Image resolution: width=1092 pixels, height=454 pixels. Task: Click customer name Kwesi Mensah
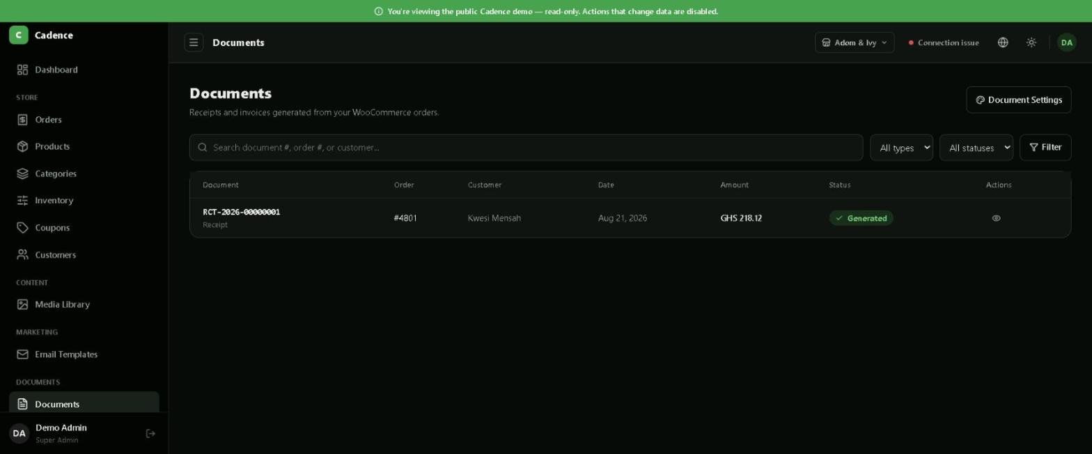tap(494, 218)
